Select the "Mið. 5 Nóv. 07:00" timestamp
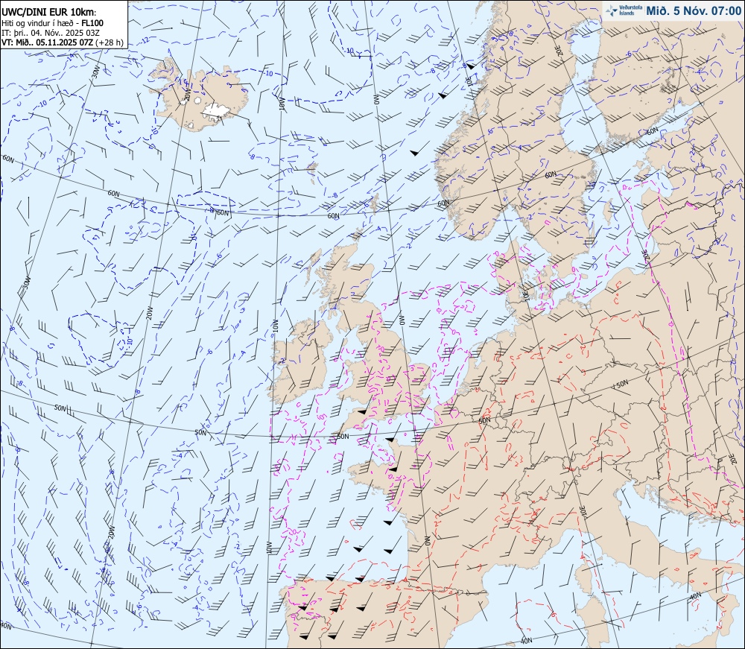The height and width of the screenshot is (649, 745). (x=693, y=11)
